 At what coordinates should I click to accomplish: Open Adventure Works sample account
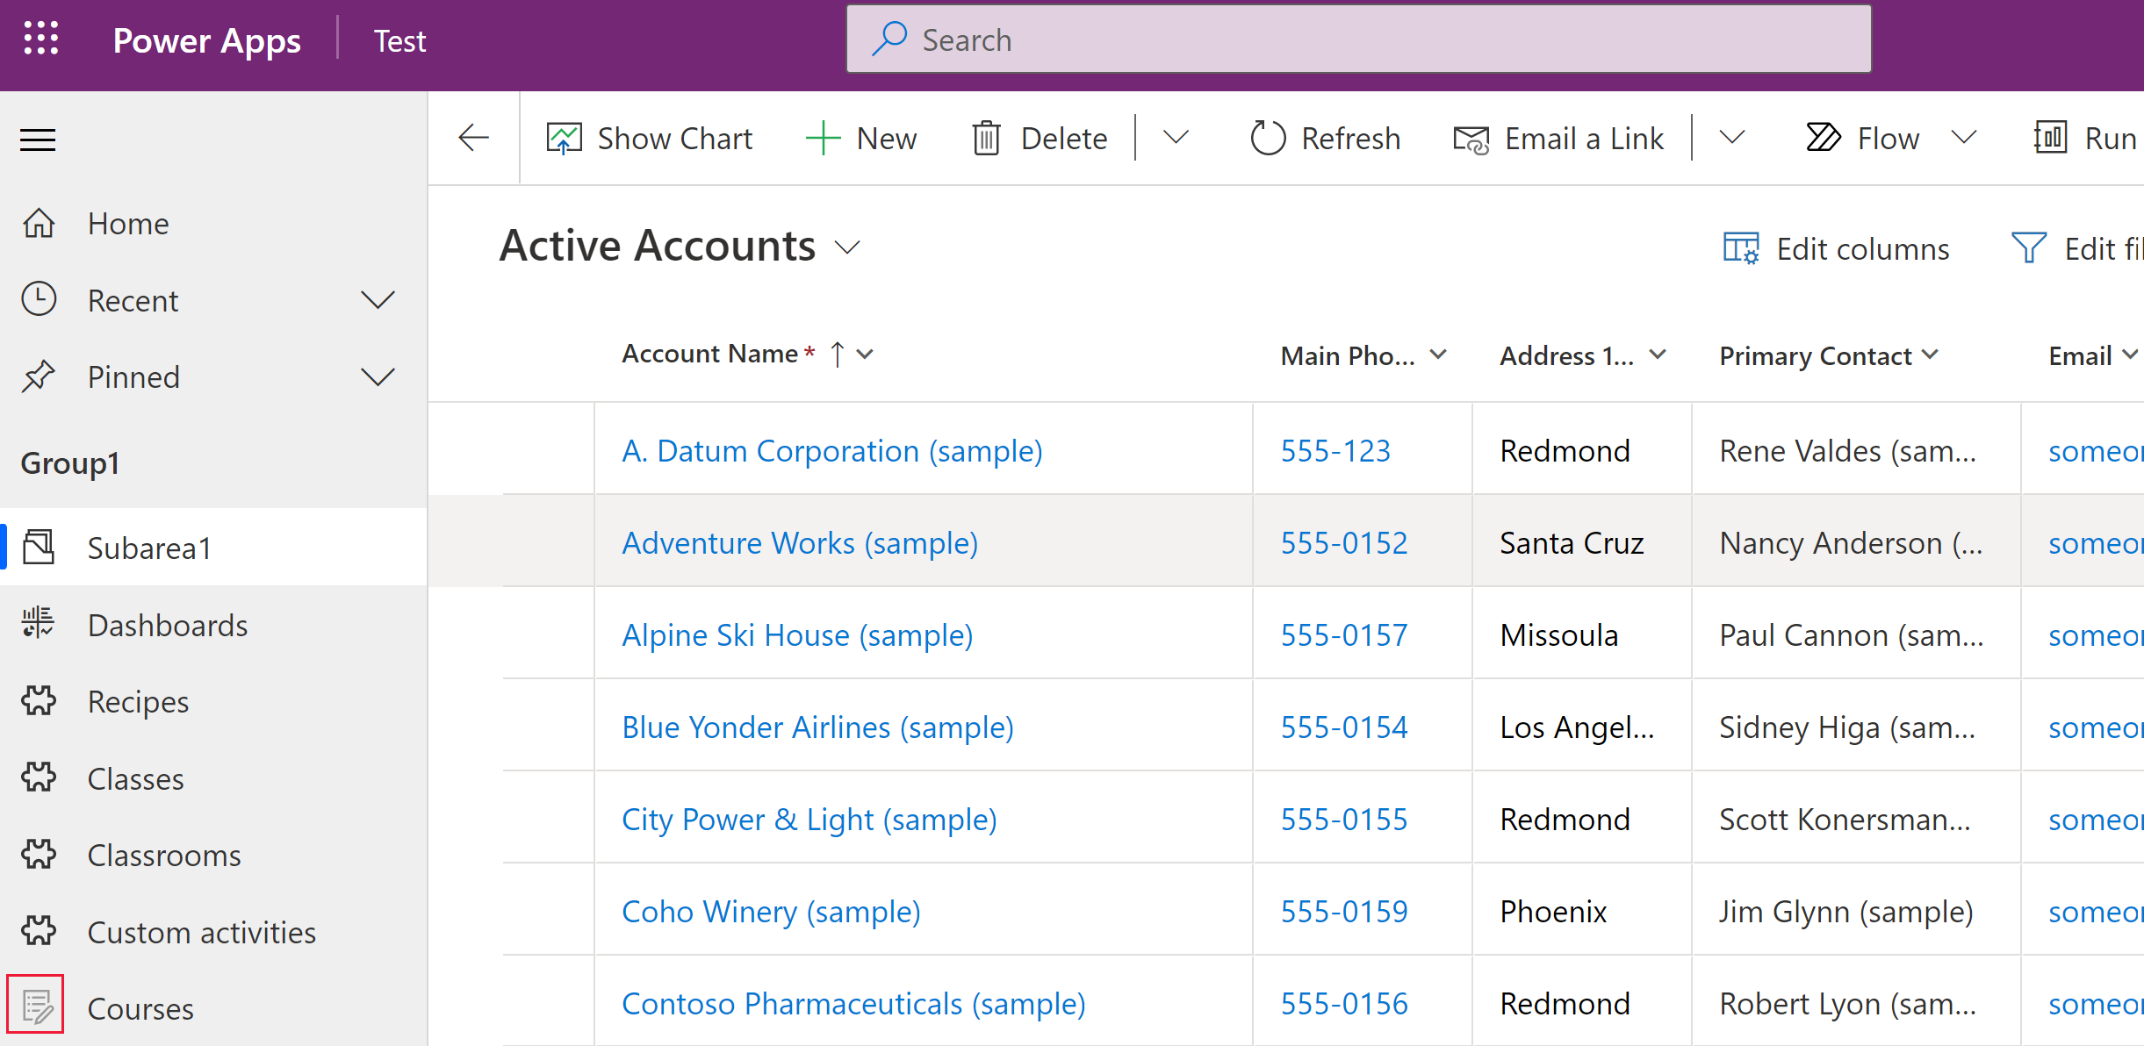point(800,543)
